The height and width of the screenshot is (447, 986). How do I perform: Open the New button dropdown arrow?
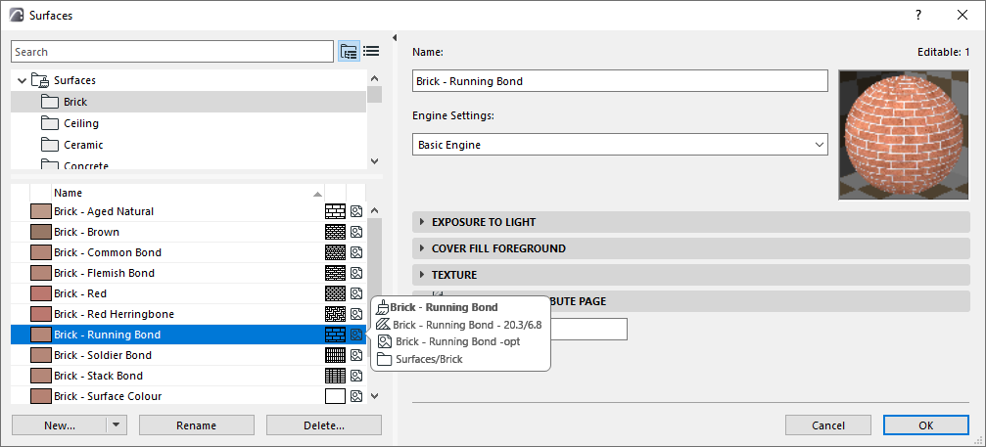[x=117, y=425]
